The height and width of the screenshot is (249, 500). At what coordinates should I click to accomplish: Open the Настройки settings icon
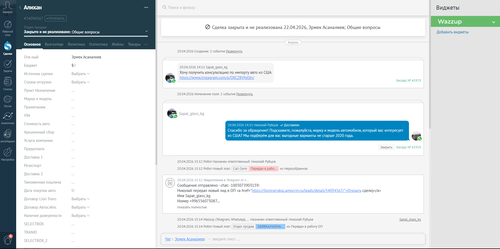pyautogui.click(x=8, y=152)
